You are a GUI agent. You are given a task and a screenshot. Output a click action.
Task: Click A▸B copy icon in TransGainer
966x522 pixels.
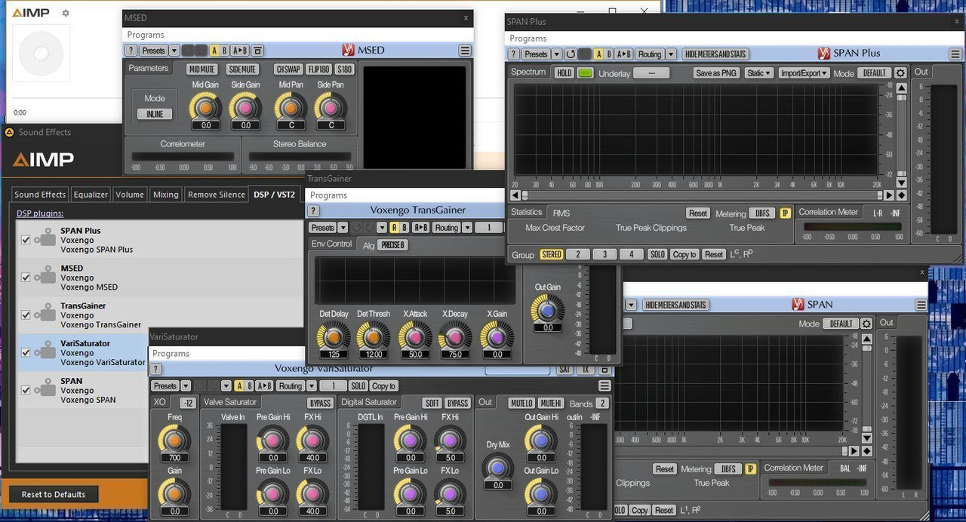tap(420, 228)
